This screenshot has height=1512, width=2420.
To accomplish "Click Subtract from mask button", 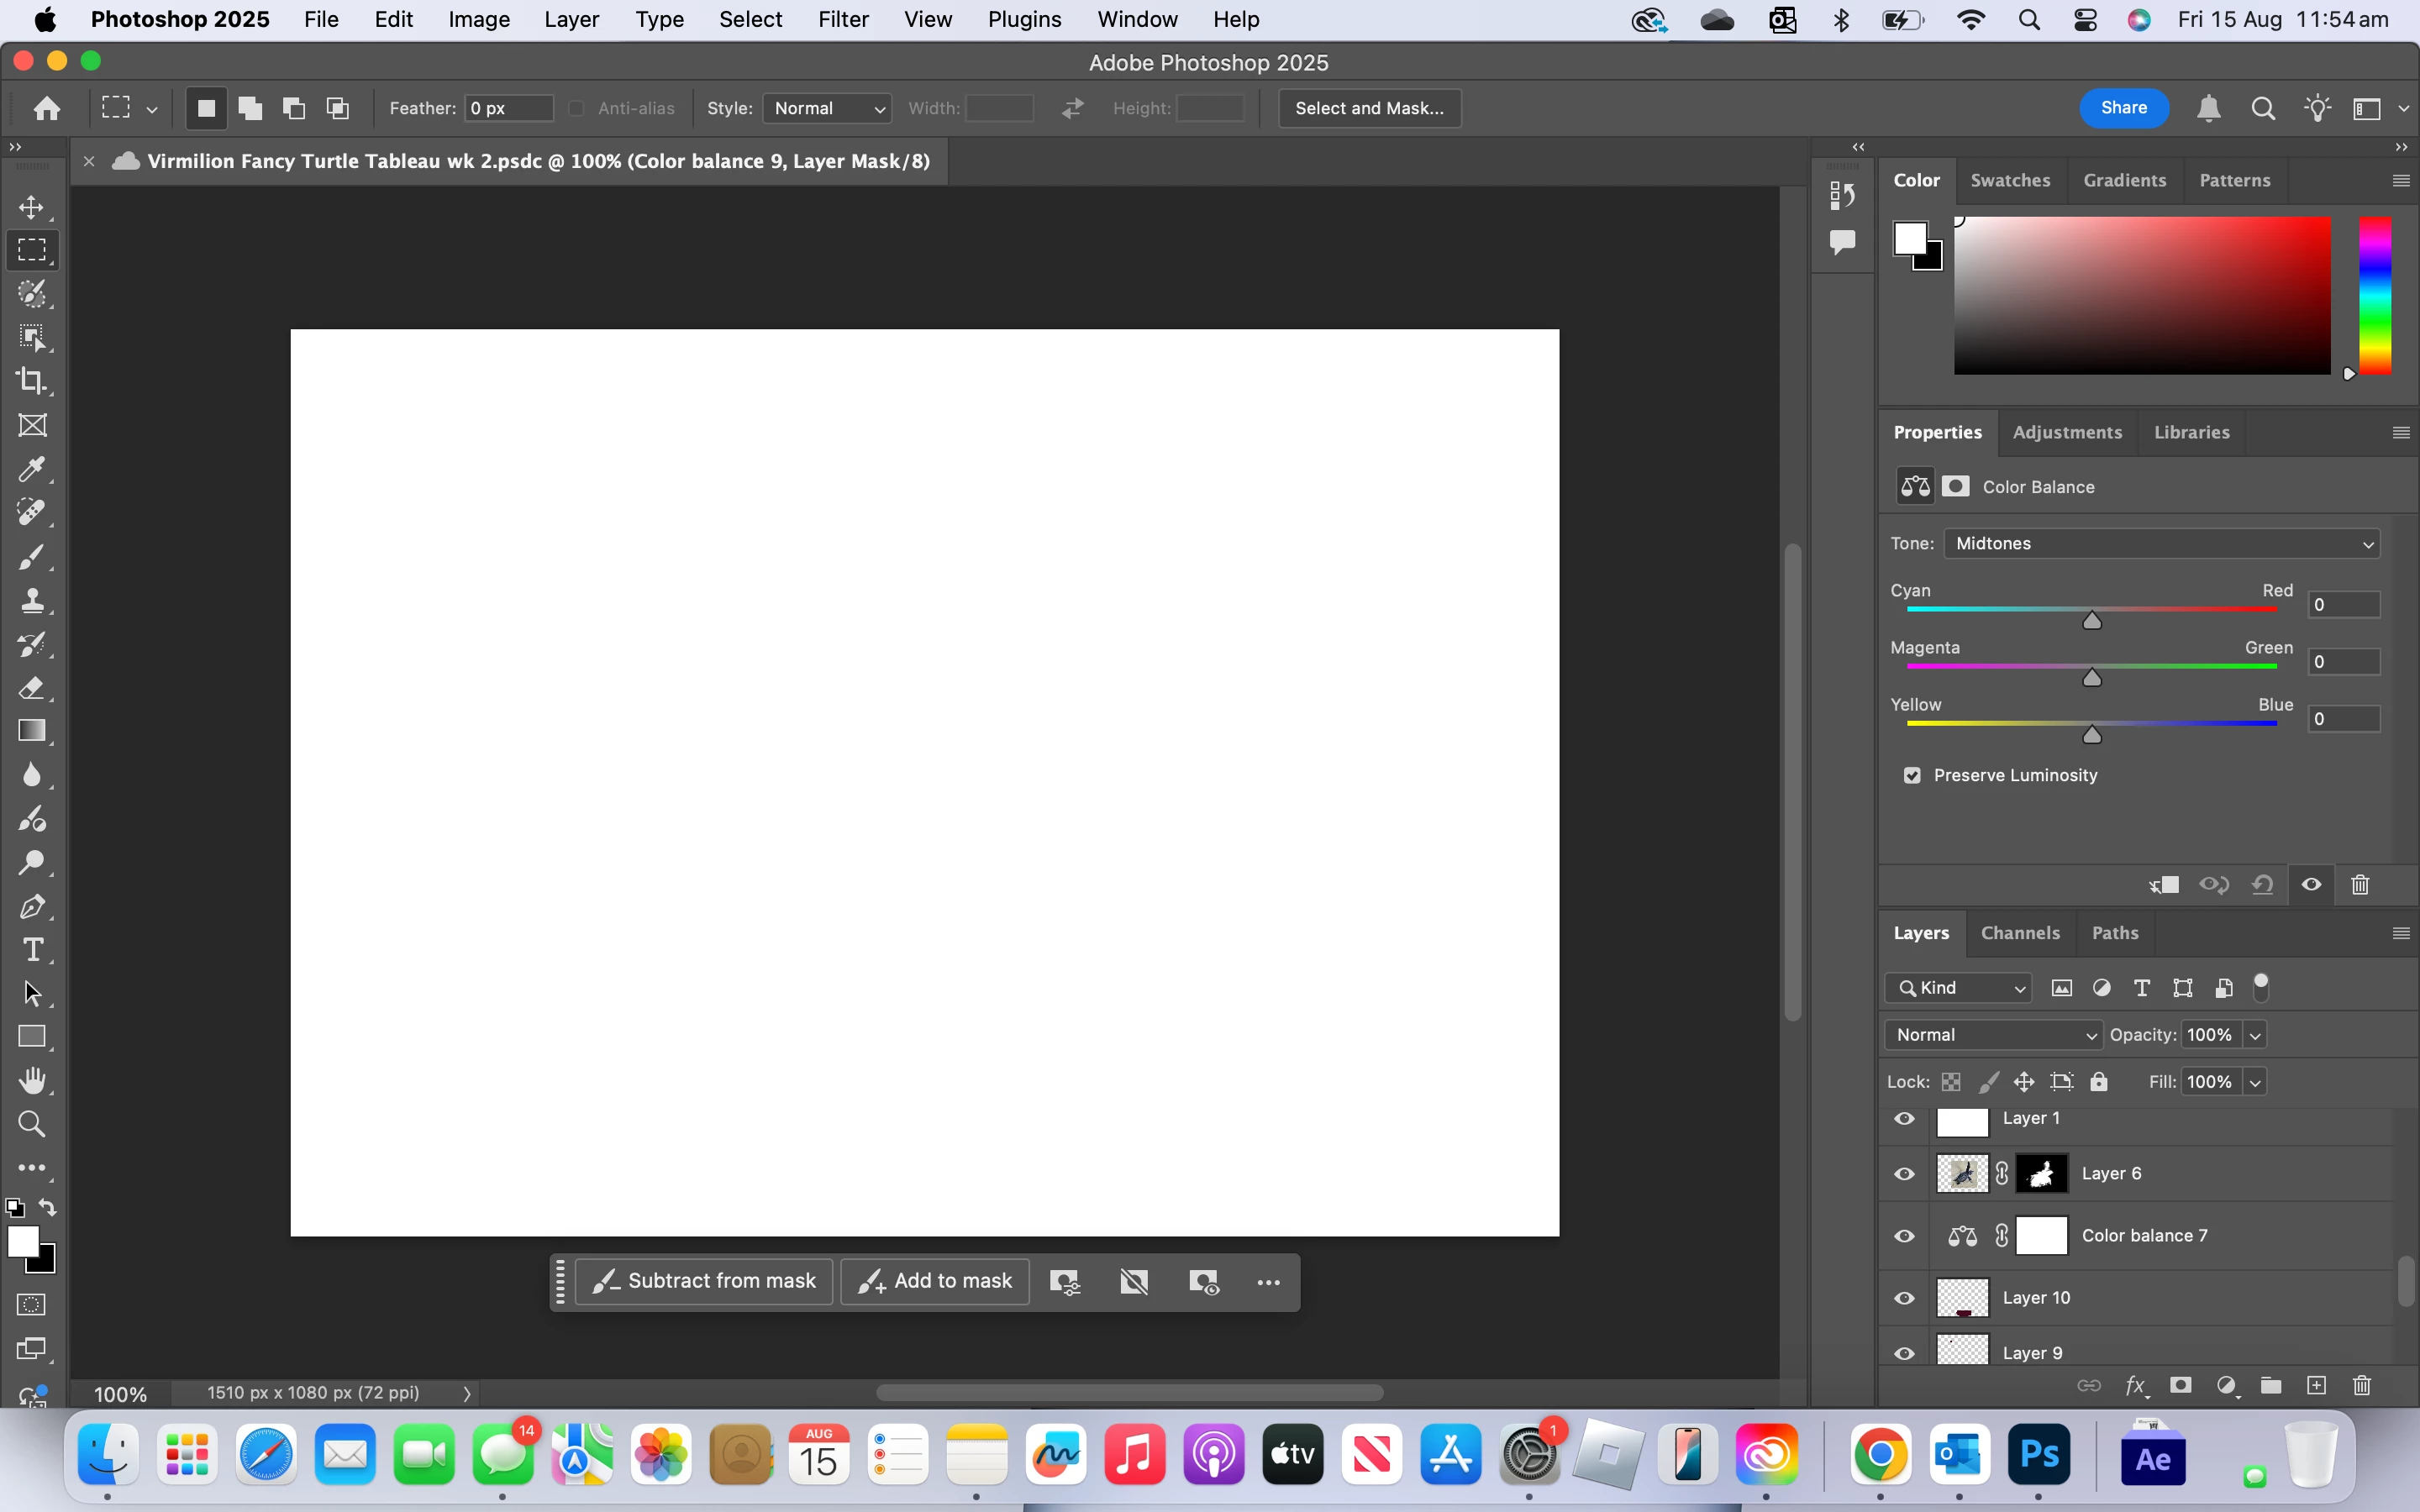I will pyautogui.click(x=704, y=1281).
